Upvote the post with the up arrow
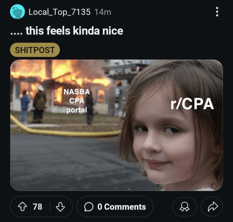 click(x=23, y=206)
